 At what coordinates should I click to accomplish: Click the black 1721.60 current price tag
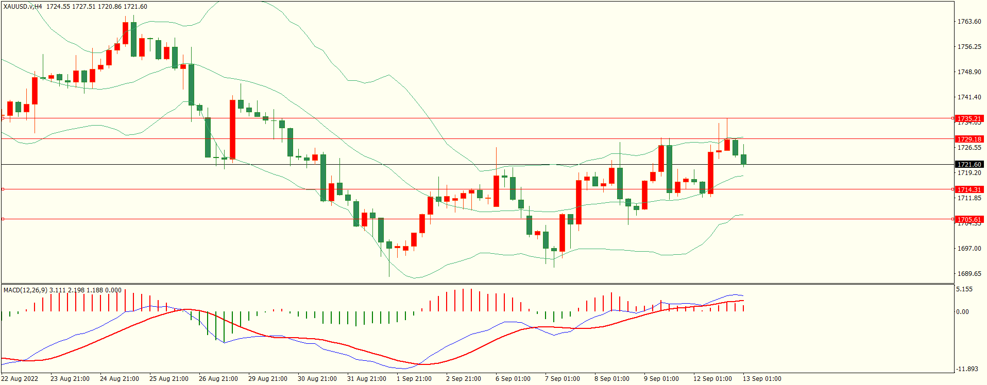tap(969, 165)
